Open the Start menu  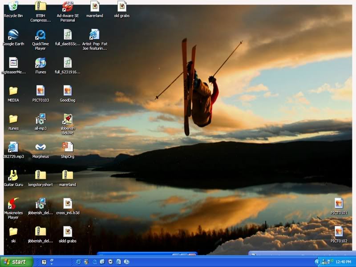point(16,261)
